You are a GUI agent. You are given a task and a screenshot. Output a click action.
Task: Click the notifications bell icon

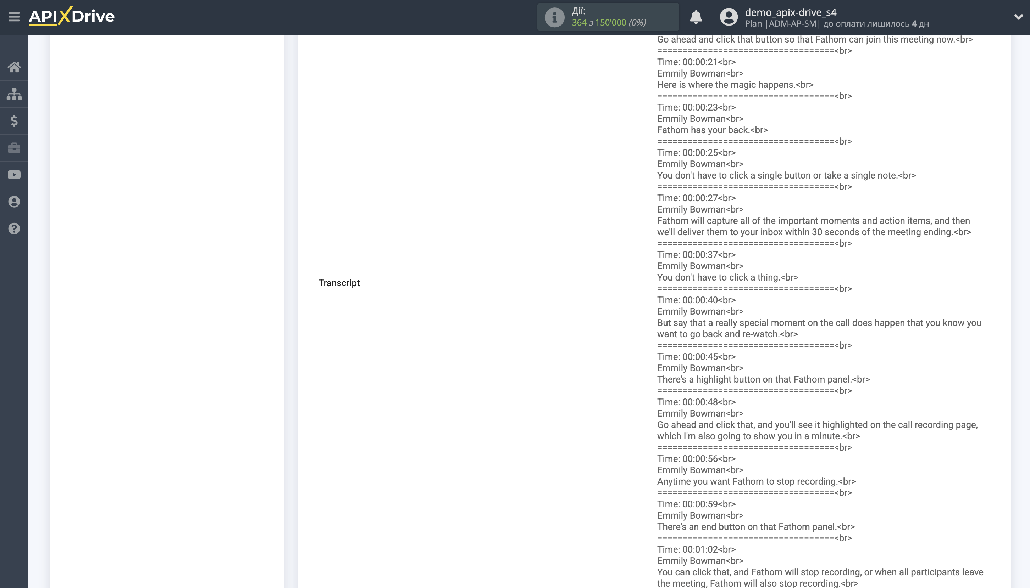(696, 17)
